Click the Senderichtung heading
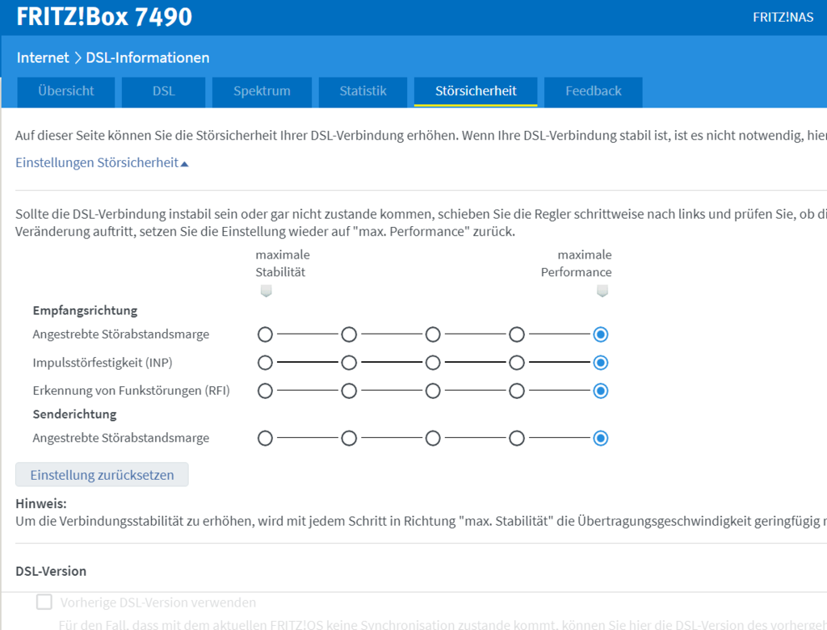The width and height of the screenshot is (827, 630). point(74,414)
